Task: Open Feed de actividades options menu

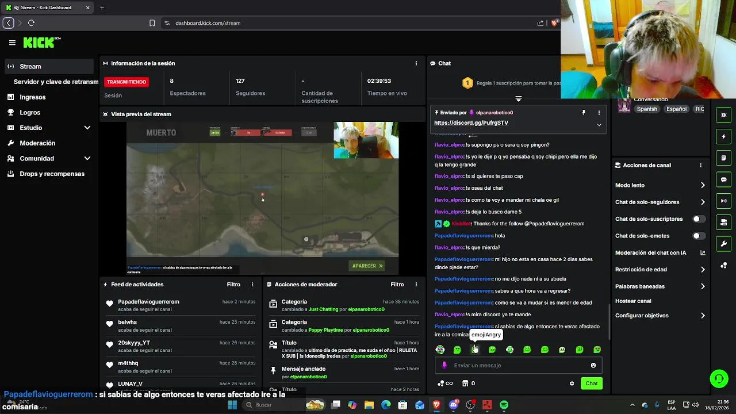Action: (x=252, y=285)
